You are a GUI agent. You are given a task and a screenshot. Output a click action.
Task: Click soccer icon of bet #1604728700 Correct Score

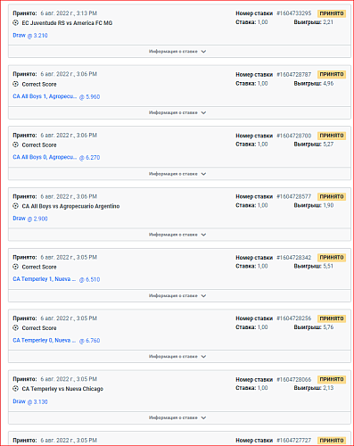click(x=16, y=145)
